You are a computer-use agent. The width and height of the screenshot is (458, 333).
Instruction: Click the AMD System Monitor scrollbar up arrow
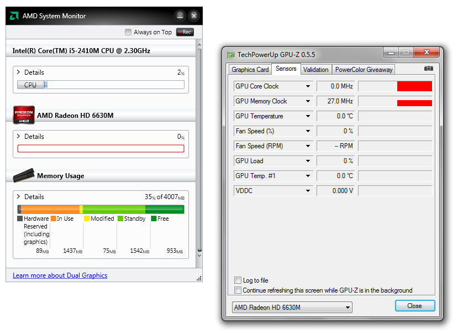tap(199, 45)
